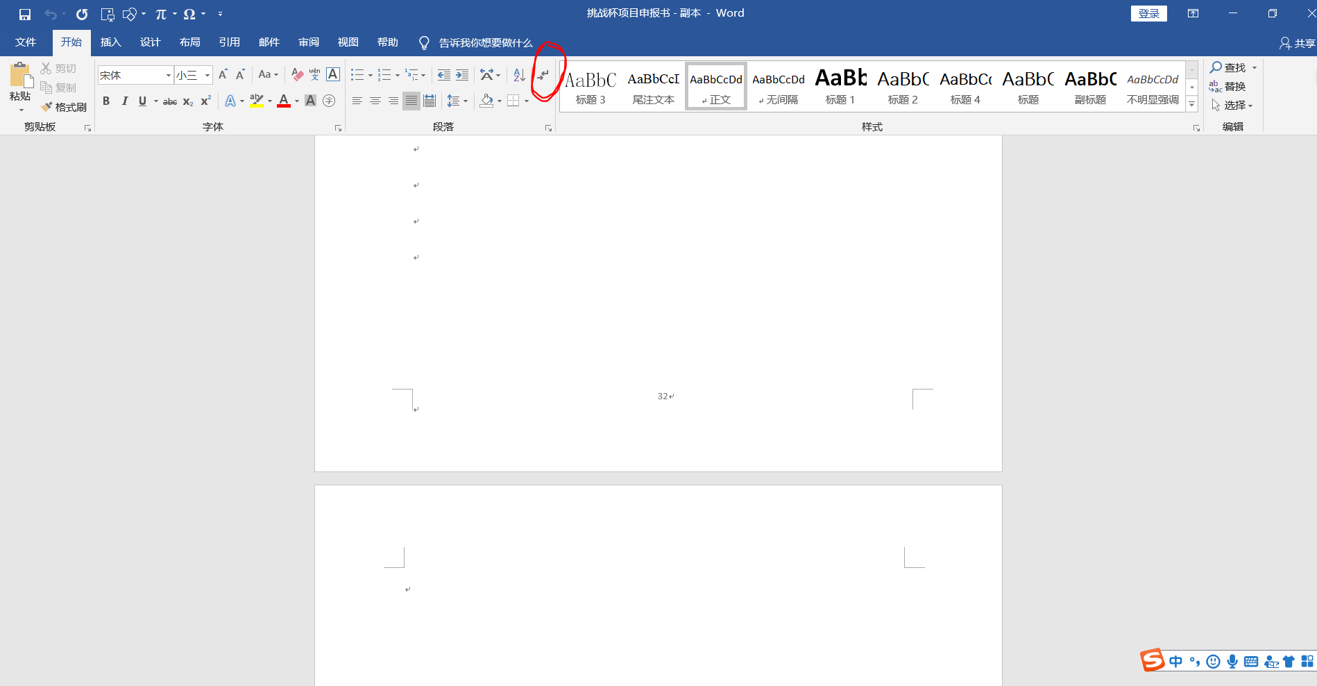Apply a character border with the boxed-A icon

333,74
